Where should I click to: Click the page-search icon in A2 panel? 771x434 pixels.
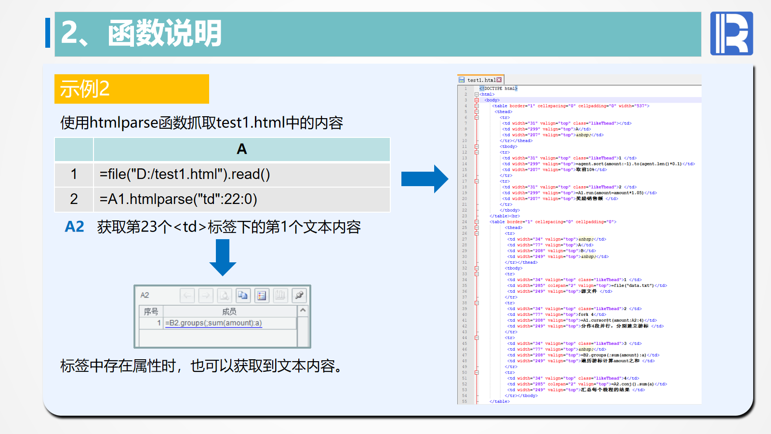(x=225, y=295)
